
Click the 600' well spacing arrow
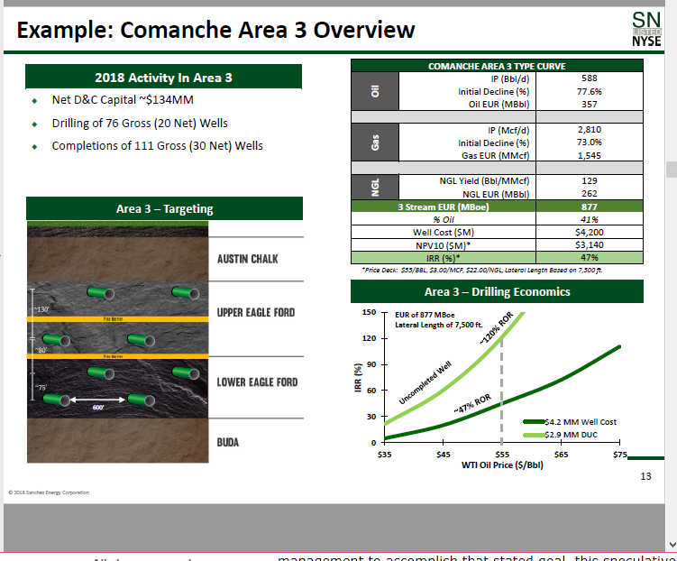tap(97, 400)
